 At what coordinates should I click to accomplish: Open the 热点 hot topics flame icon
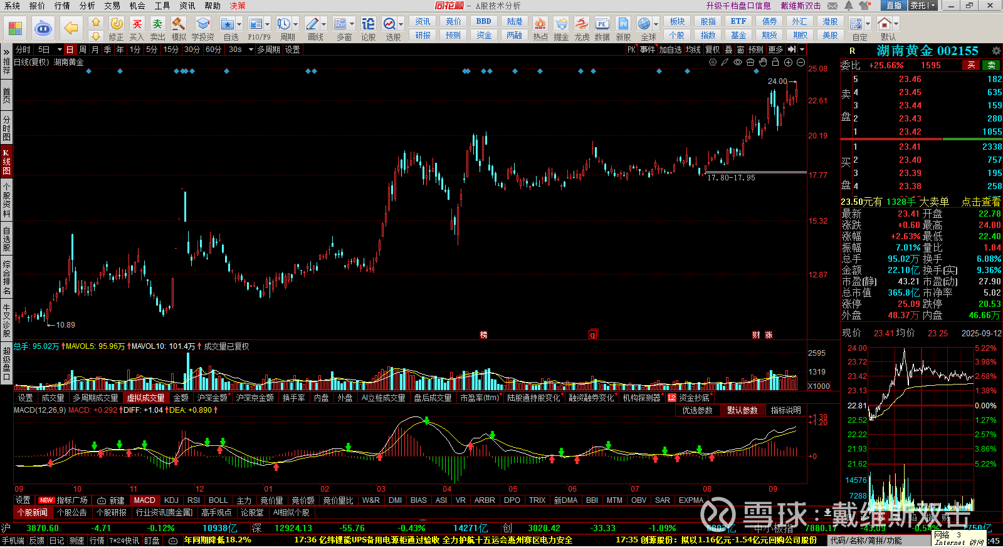[540, 24]
